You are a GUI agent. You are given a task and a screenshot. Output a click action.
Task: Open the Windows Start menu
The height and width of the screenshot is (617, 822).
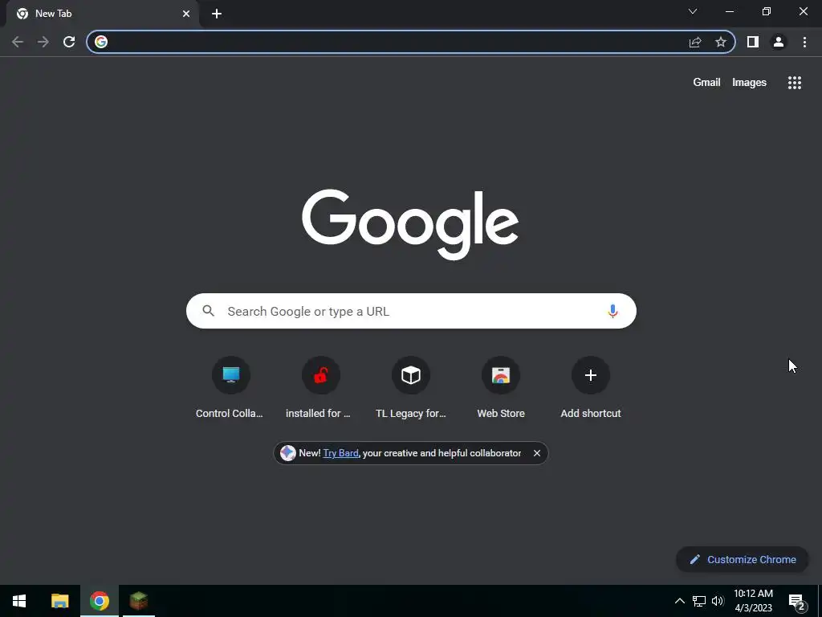(x=19, y=601)
